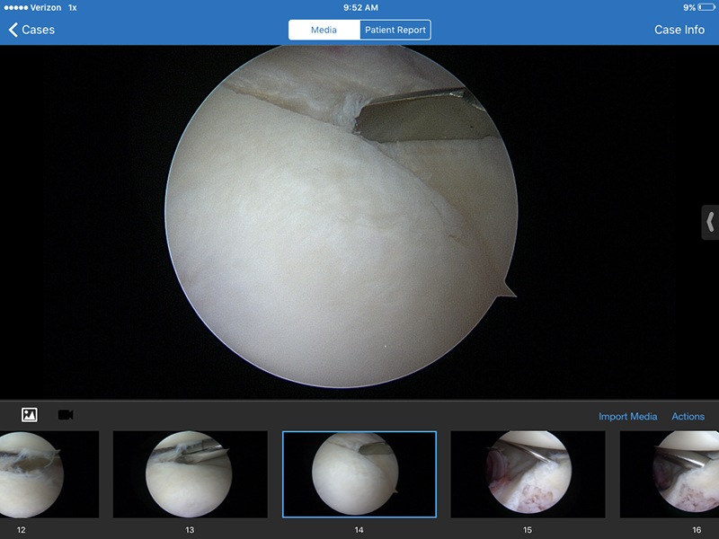Screen dimensions: 719x539
Task: Tap the main arthroscopy image
Action: (342, 216)
